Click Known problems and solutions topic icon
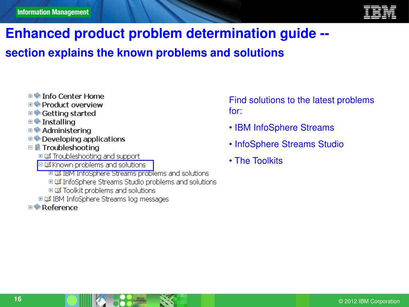 pos(48,164)
